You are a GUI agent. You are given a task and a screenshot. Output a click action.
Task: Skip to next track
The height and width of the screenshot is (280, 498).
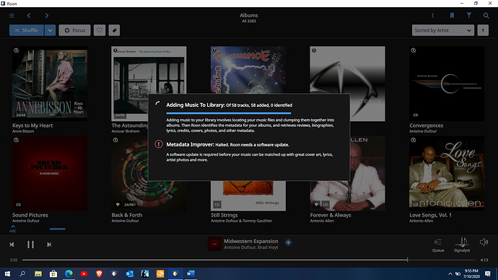tap(49, 245)
